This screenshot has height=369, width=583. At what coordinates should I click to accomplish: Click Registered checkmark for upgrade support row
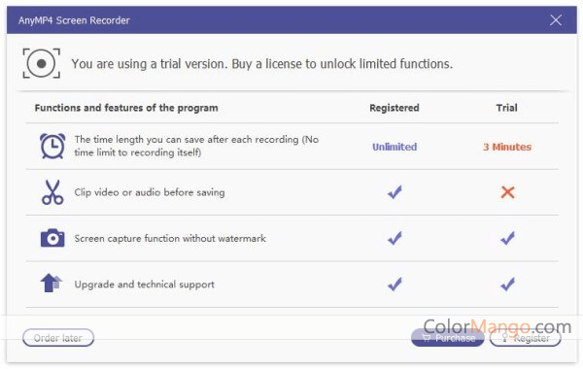(394, 285)
